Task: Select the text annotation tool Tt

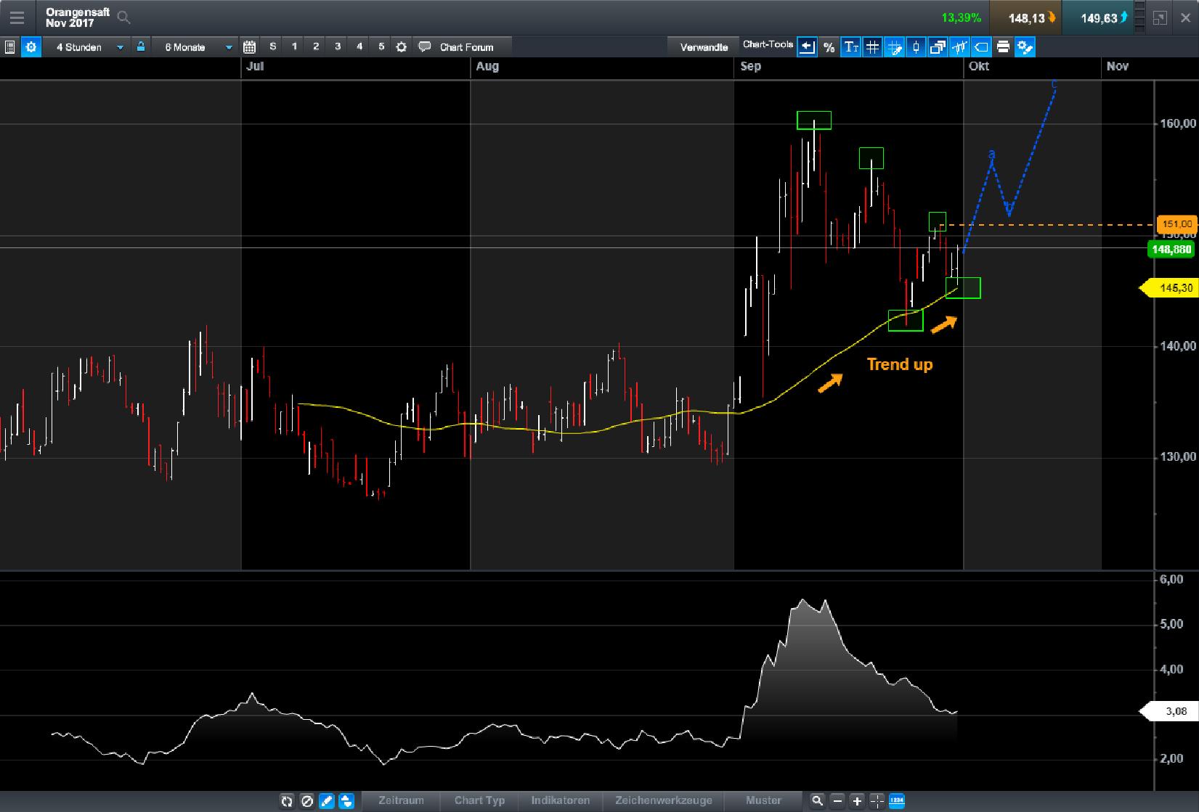Action: (850, 46)
